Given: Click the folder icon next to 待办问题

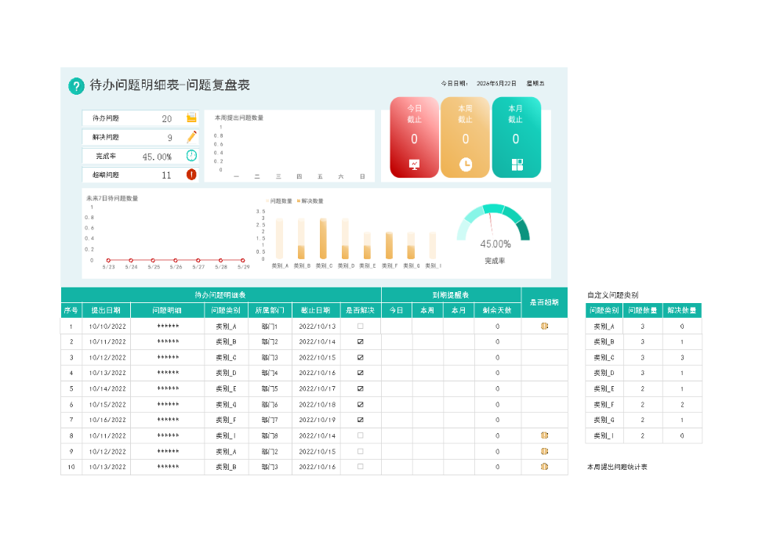Looking at the screenshot, I should (x=191, y=118).
